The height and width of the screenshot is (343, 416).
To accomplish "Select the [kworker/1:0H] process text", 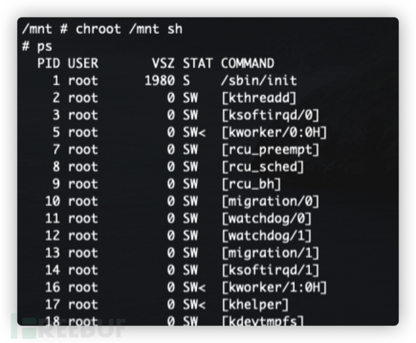I will [274, 287].
